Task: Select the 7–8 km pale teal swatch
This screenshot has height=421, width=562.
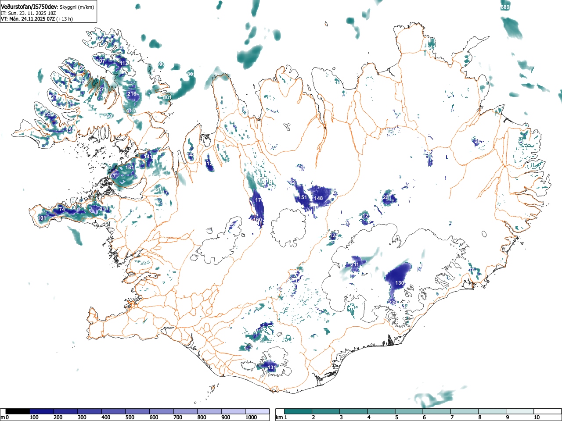Action: click(x=465, y=411)
